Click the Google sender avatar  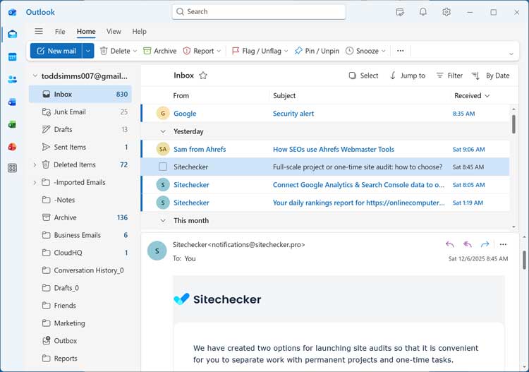(163, 114)
